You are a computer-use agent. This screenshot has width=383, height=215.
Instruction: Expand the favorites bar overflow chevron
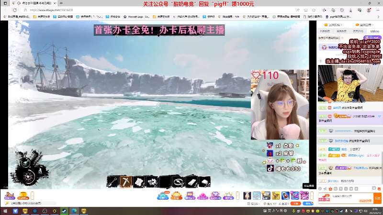379,17
